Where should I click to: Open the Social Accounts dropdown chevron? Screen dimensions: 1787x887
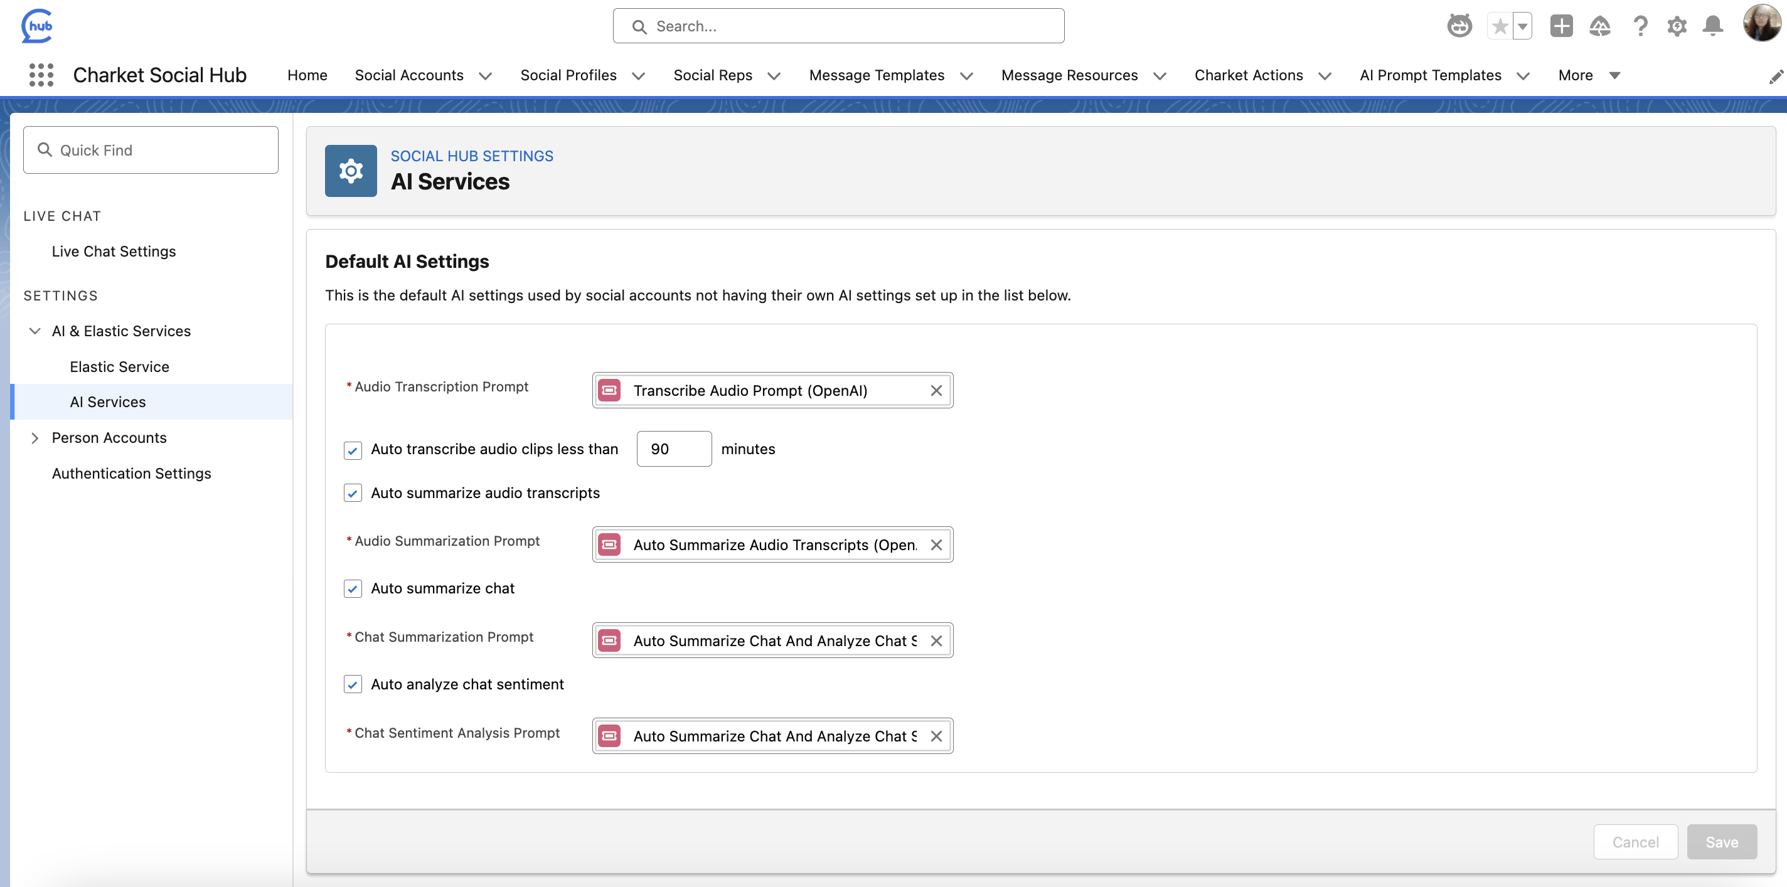(486, 76)
